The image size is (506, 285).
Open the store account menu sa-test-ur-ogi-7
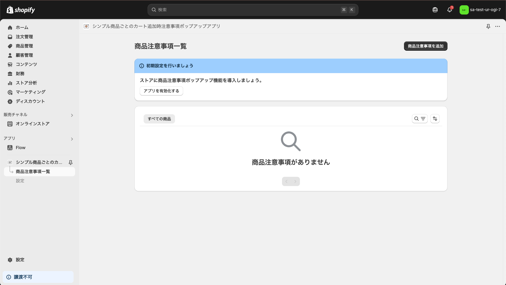click(x=480, y=10)
